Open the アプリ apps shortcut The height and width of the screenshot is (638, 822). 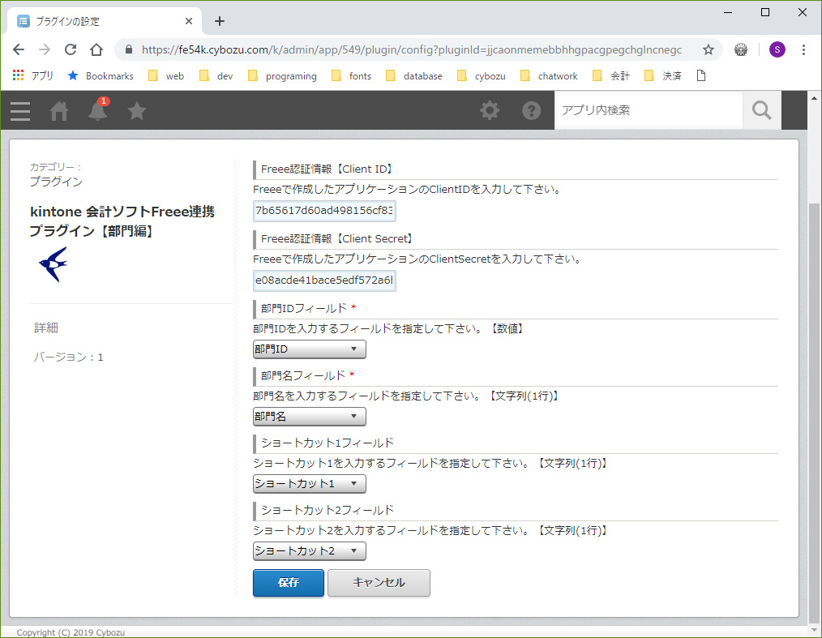click(33, 76)
